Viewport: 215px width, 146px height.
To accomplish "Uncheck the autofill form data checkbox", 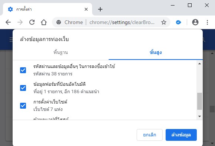I will pyautogui.click(x=23, y=88).
